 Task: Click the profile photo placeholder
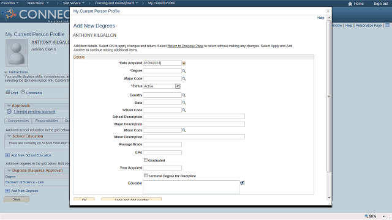coord(17,53)
